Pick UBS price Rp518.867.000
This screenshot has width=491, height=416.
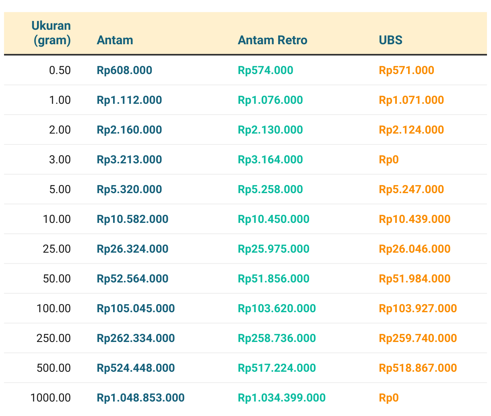coord(418,368)
